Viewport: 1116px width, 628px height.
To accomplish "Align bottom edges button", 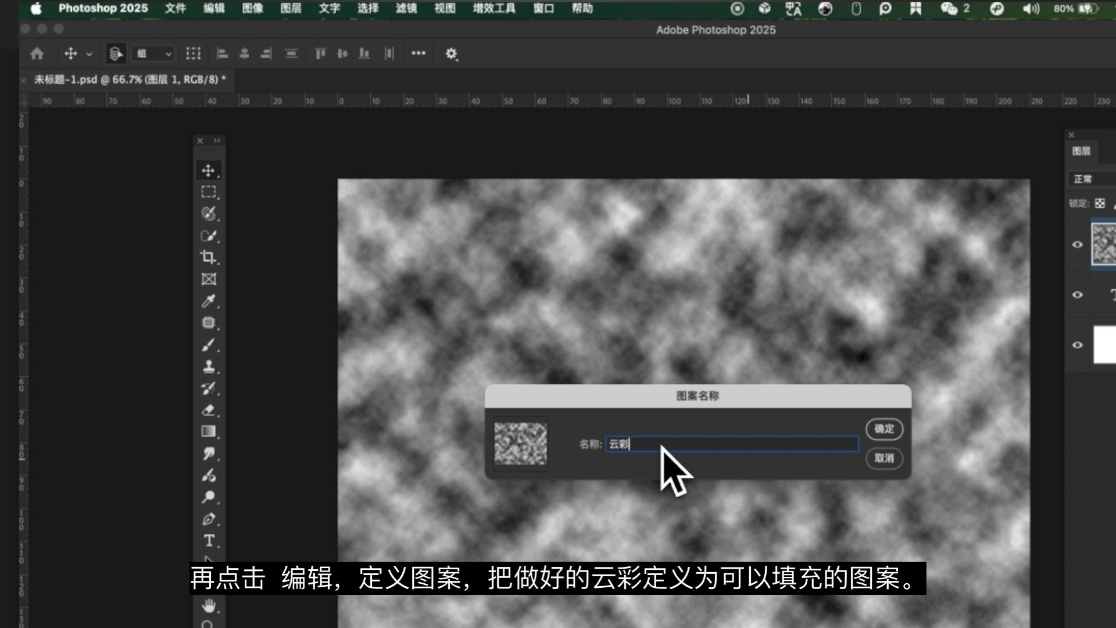I will tap(364, 53).
